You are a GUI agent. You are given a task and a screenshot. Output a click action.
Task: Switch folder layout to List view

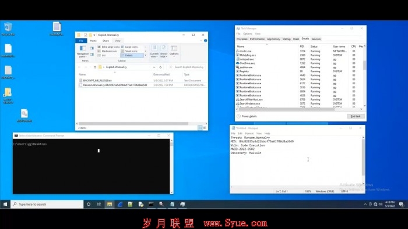click(101, 55)
